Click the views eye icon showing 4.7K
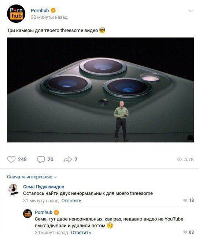 tap(179, 159)
